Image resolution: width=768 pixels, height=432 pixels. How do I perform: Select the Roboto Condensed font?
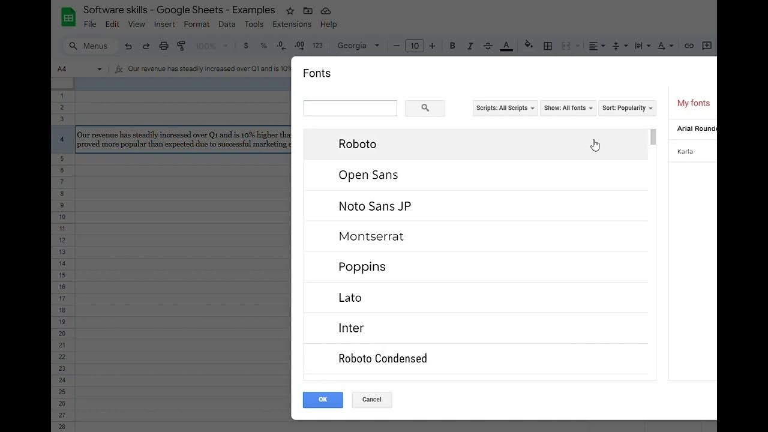[476, 359]
